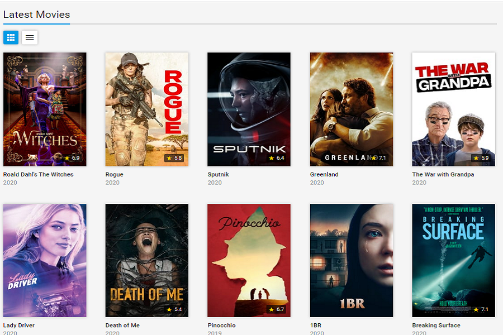Click the Sputnik title link
This screenshot has width=503, height=335.
[218, 174]
